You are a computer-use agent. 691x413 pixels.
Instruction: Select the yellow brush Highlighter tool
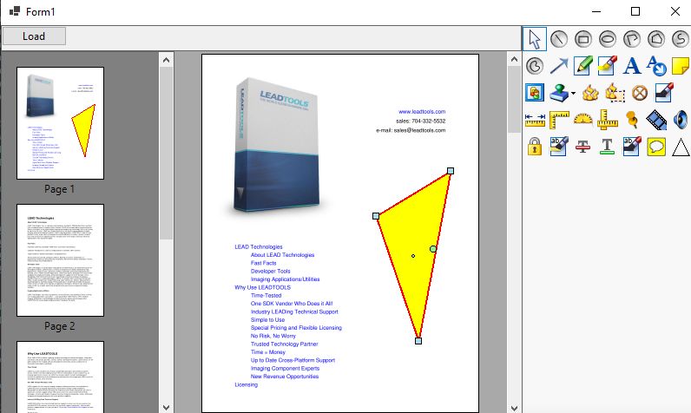608,66
